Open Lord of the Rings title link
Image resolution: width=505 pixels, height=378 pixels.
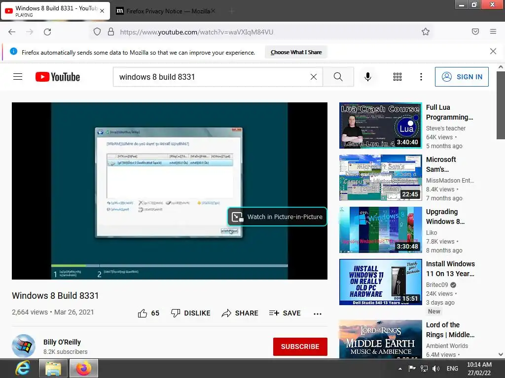point(450,330)
